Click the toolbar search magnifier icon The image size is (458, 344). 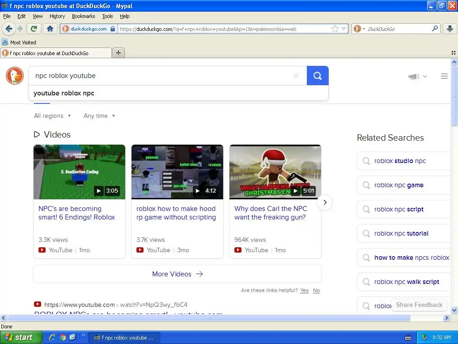[435, 28]
